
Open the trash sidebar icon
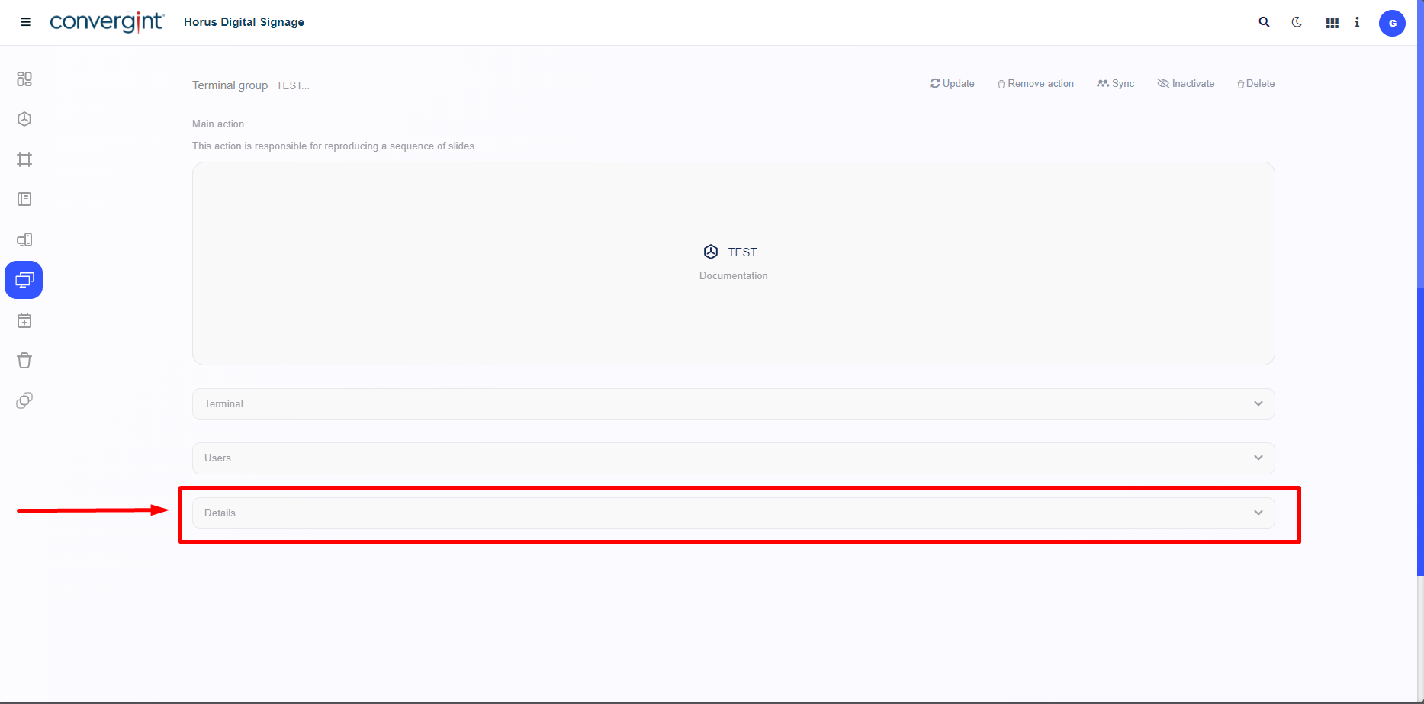point(24,361)
